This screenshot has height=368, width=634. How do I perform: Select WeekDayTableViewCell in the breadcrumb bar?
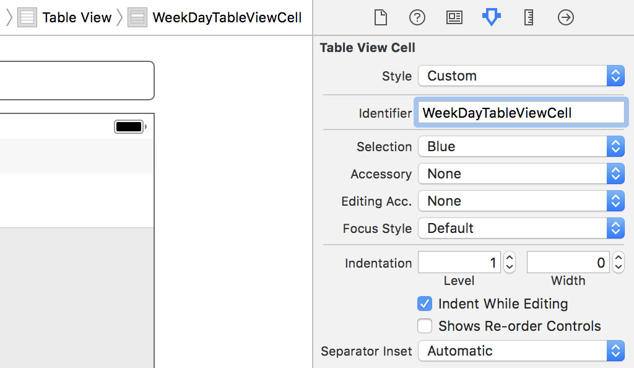click(x=215, y=17)
